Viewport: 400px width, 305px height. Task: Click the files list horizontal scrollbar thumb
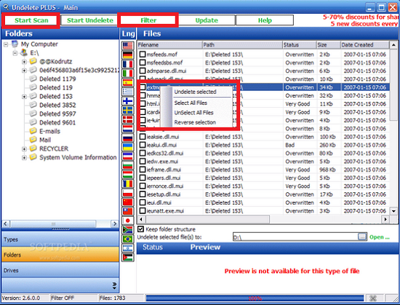(x=207, y=219)
